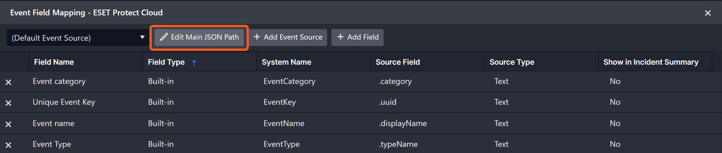Screen dimensions: 722x153
Task: Sort by Show in Incident Summary column
Action: [x=651, y=62]
